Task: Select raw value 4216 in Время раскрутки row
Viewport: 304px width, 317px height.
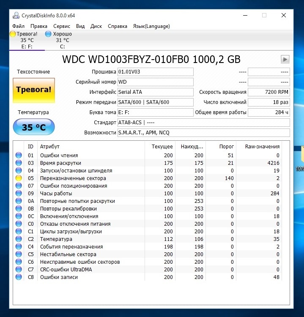Action: coord(273,163)
